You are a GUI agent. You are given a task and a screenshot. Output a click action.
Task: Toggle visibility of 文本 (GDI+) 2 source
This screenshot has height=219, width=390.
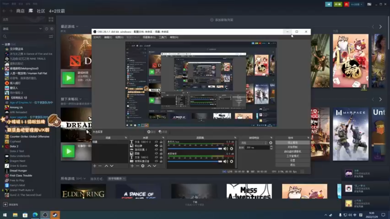156,142
